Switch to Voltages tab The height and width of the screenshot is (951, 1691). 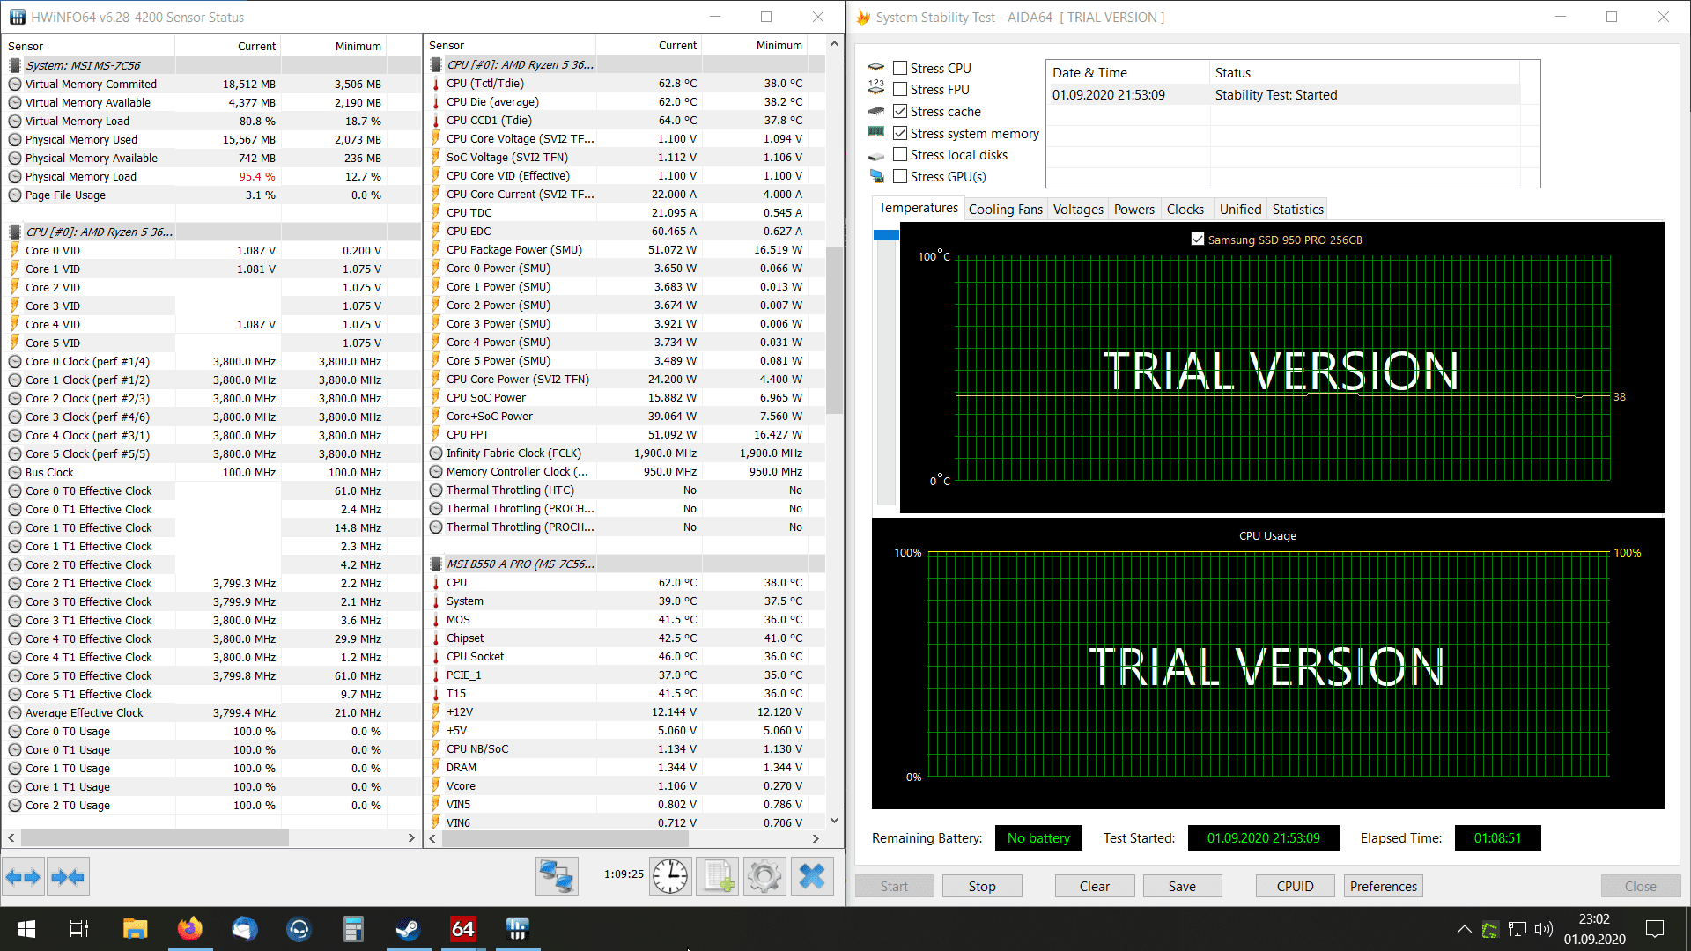[x=1078, y=209]
